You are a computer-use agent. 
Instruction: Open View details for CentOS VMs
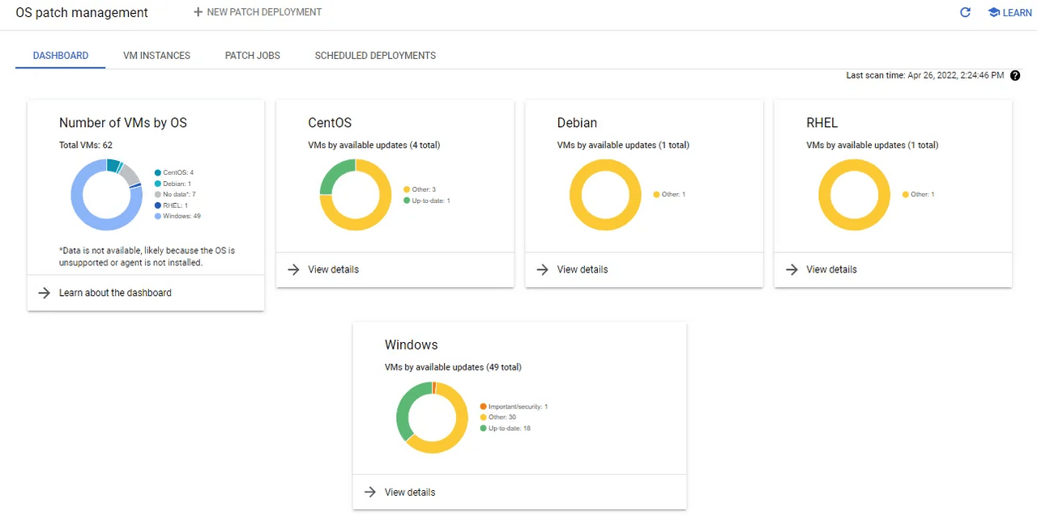pyautogui.click(x=333, y=269)
